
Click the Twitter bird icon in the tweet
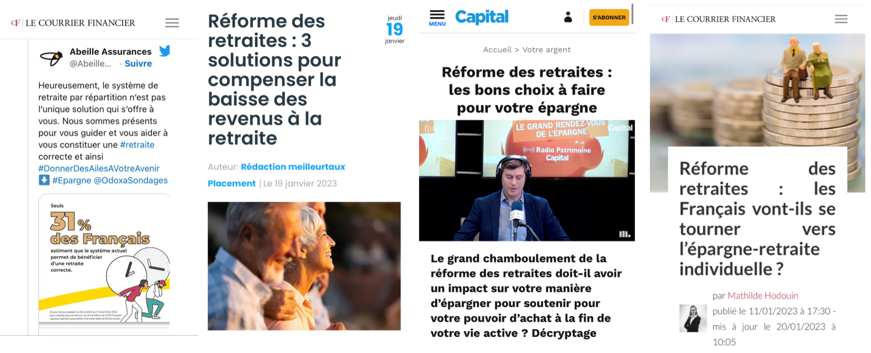[x=165, y=51]
